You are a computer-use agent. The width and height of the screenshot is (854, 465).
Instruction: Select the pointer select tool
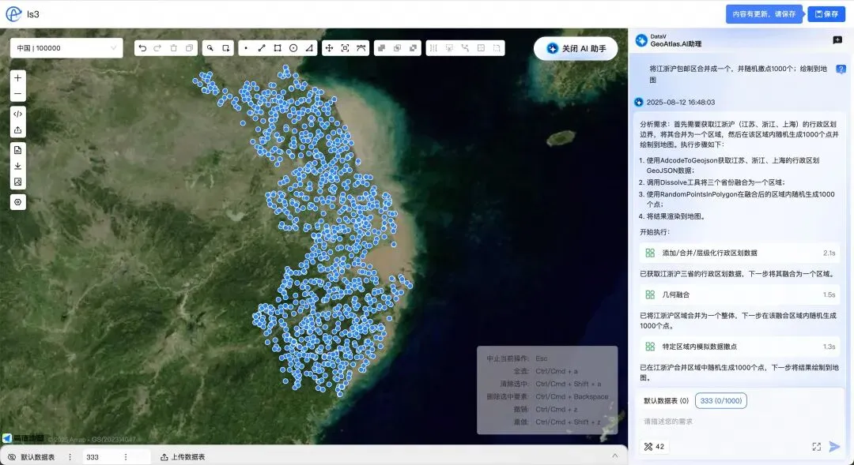(210, 48)
